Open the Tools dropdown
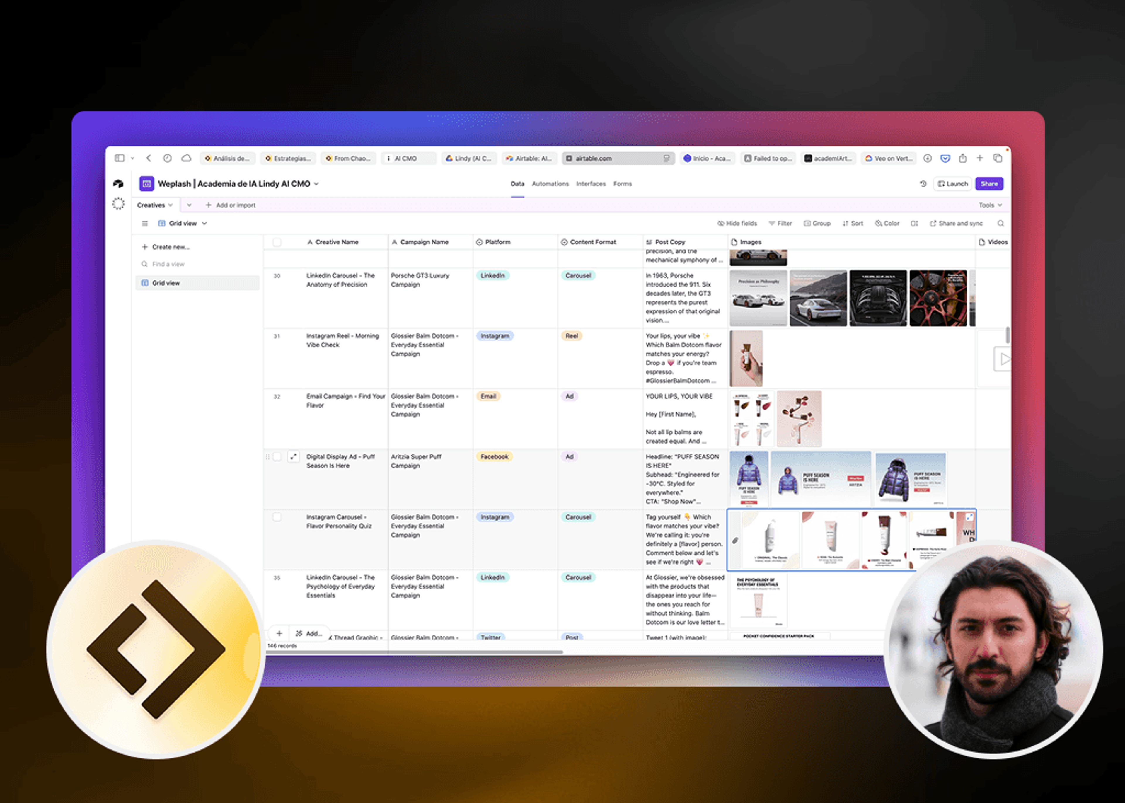Image resolution: width=1125 pixels, height=803 pixels. (990, 205)
